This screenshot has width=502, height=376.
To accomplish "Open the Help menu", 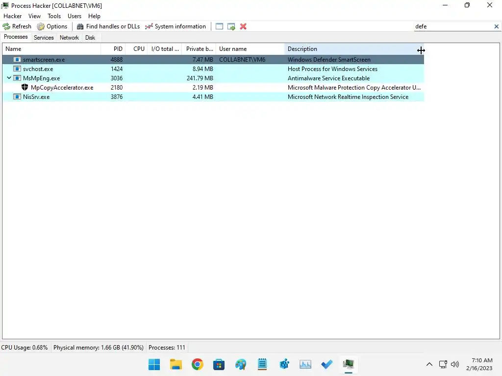I will tap(94, 16).
